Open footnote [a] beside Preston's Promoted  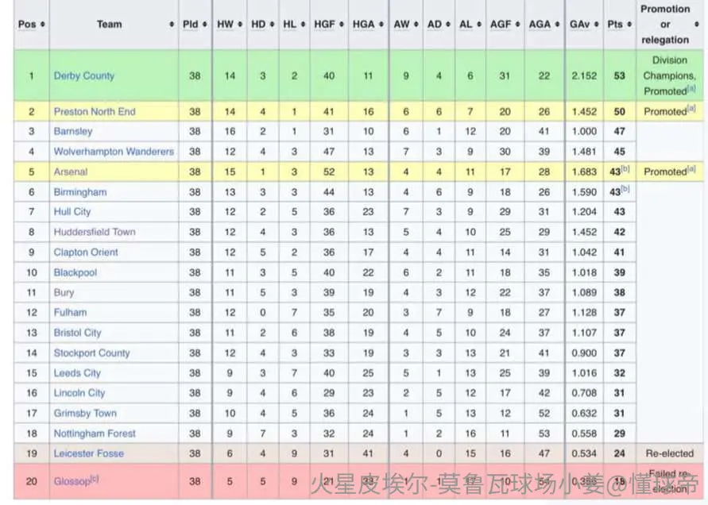691,109
